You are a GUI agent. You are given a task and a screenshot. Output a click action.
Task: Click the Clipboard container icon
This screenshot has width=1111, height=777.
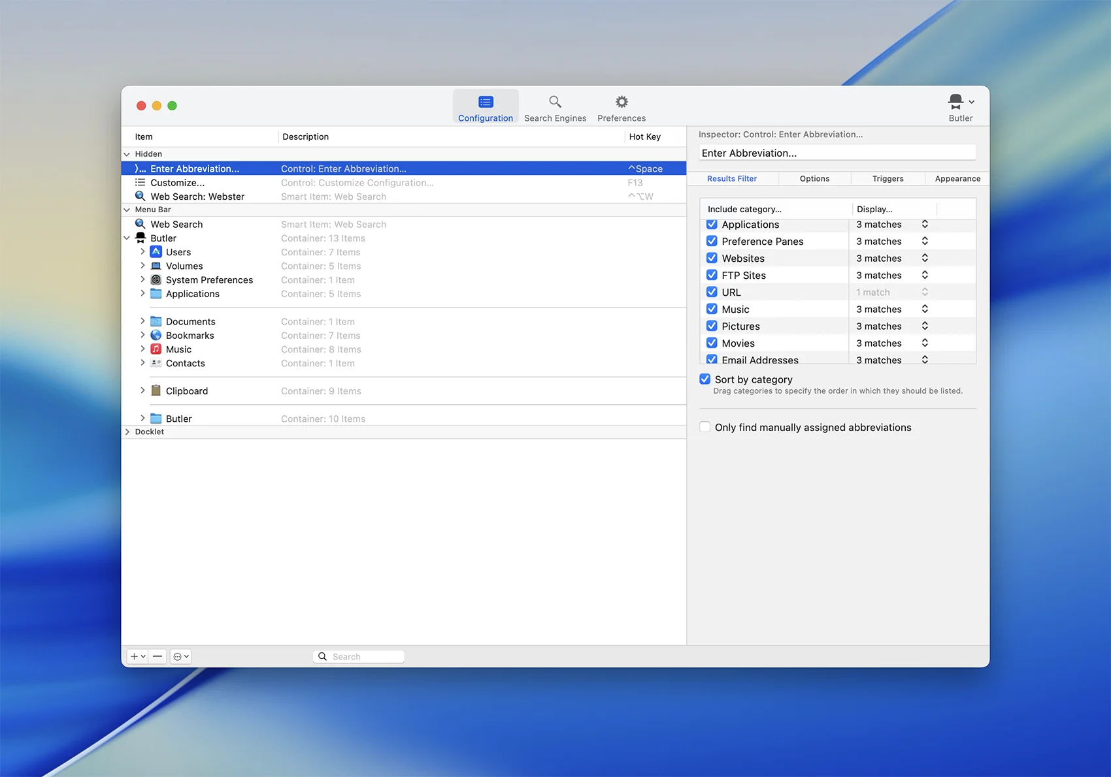click(156, 390)
